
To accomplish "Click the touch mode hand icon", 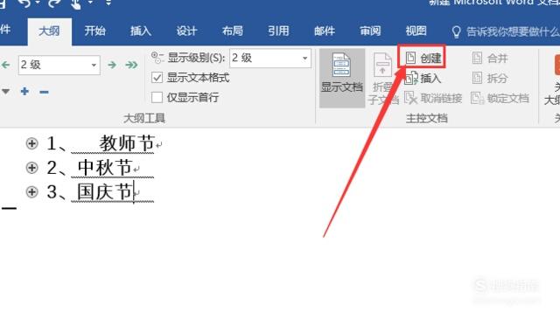I will pos(76,3).
